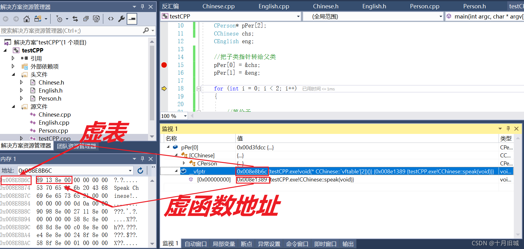Click the current-statement arrow on line 18
The height and width of the screenshot is (249, 524).
tap(164, 89)
